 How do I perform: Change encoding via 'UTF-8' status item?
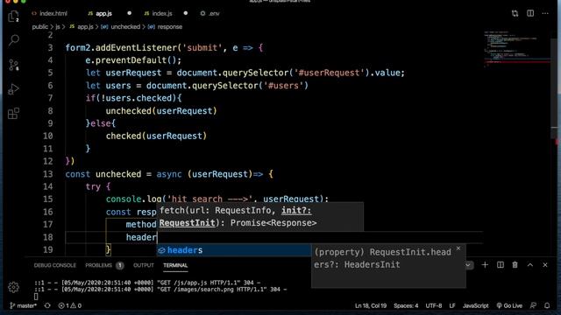coord(434,305)
